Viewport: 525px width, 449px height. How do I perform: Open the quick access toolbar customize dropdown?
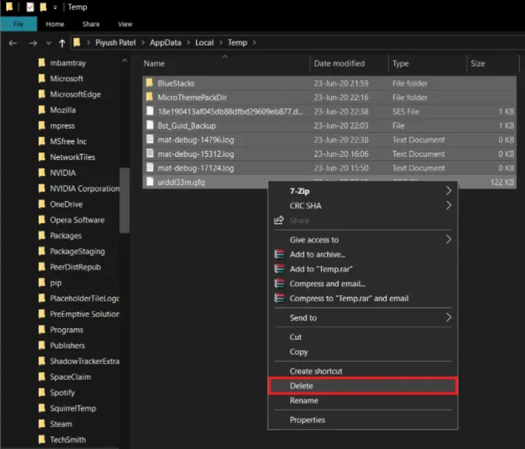(55, 7)
